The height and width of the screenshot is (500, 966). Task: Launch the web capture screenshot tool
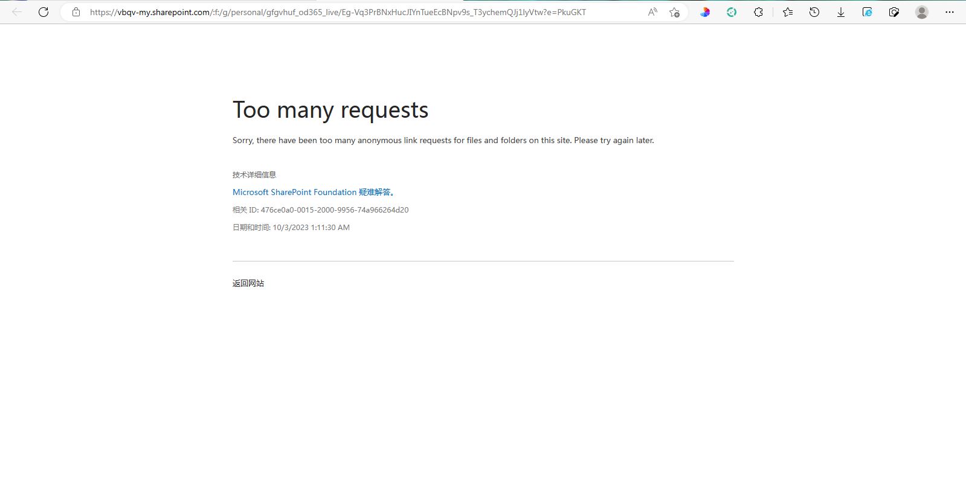(894, 12)
